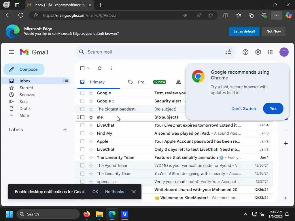This screenshot has width=295, height=221.
Task: Open Edge tab actions menu icon
Action: (17, 5)
